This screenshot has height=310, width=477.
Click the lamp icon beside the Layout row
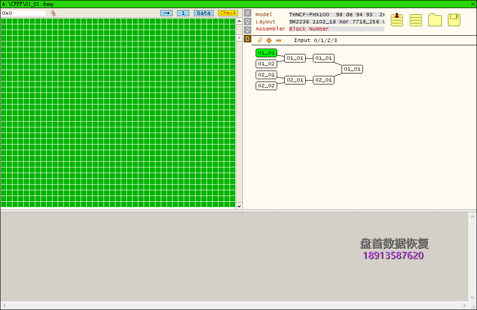247,21
